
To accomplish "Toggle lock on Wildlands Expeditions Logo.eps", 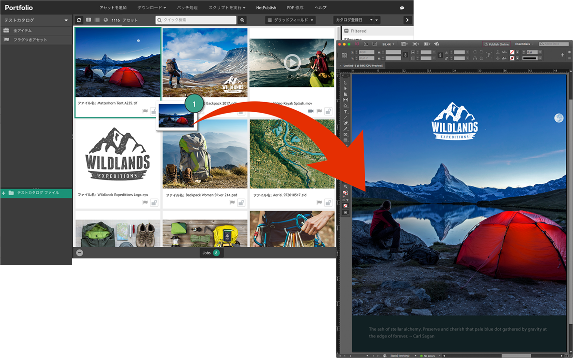I will coord(154,202).
